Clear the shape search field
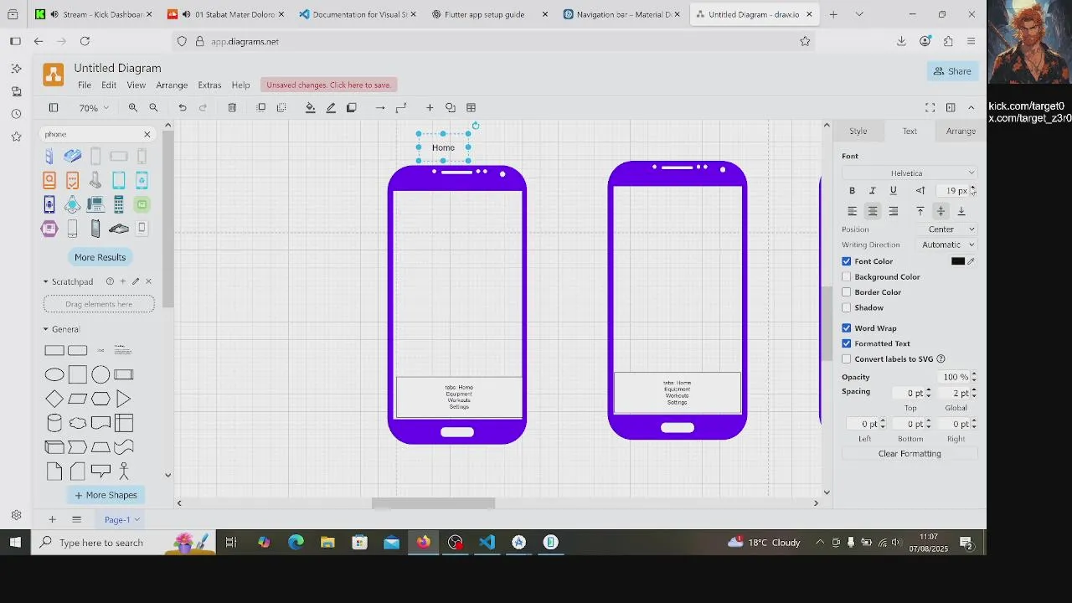Image resolution: width=1072 pixels, height=603 pixels. (147, 134)
